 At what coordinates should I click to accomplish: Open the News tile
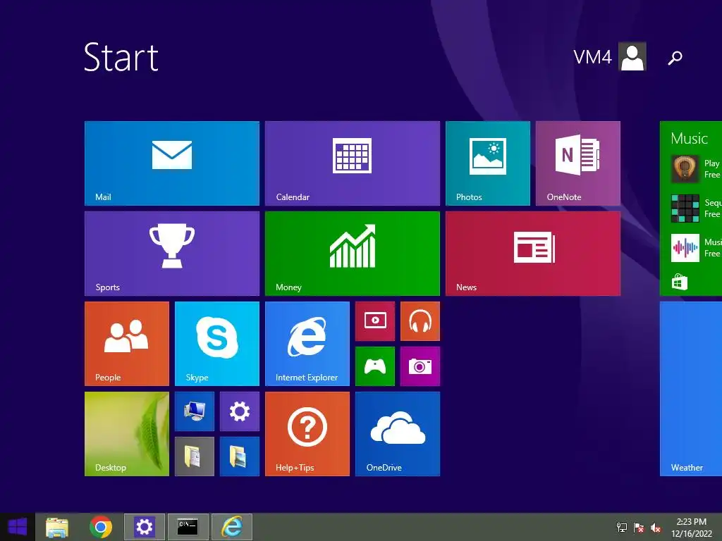coord(533,254)
